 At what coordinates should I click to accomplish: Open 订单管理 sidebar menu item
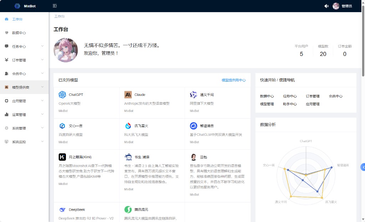[x=24, y=60]
